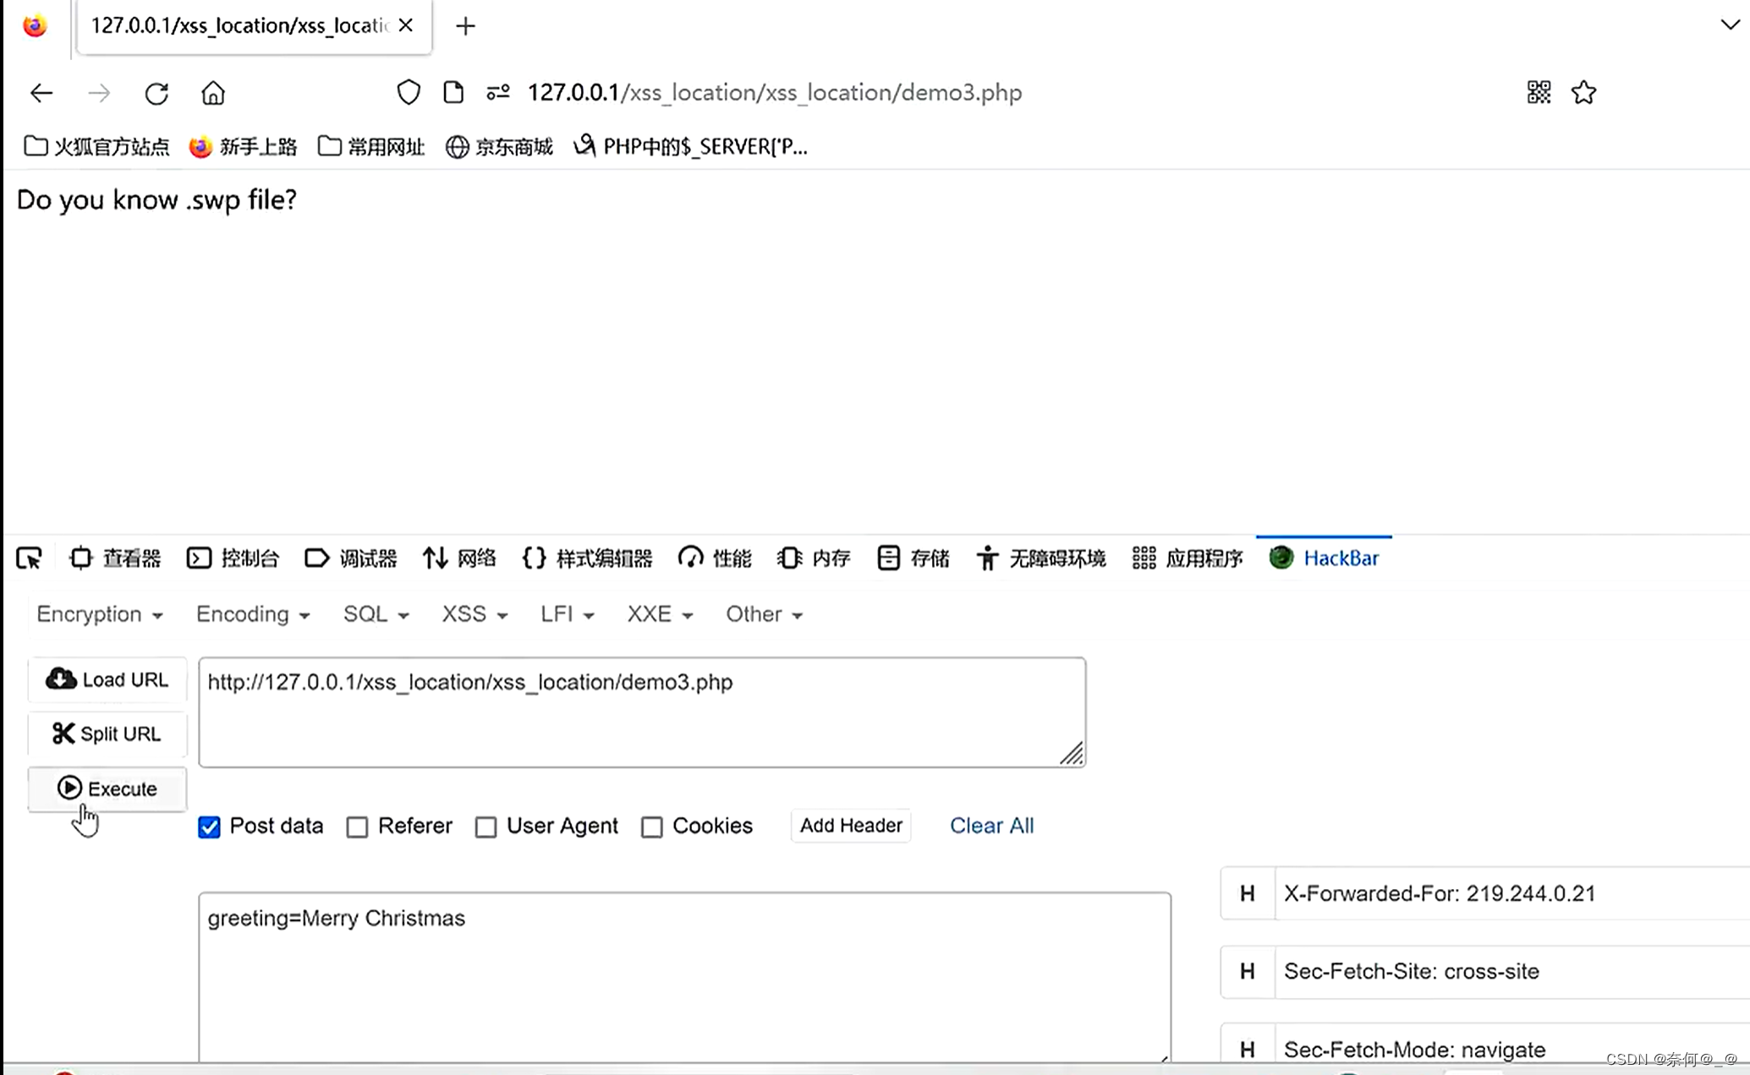Click the tracking protection shield icon
The width and height of the screenshot is (1750, 1075).
click(x=409, y=93)
